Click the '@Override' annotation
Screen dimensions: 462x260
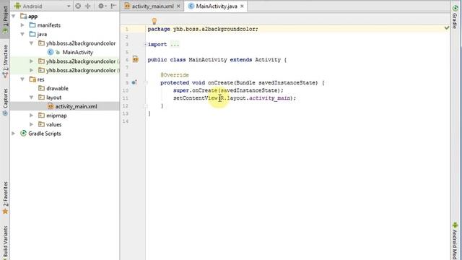coord(175,75)
